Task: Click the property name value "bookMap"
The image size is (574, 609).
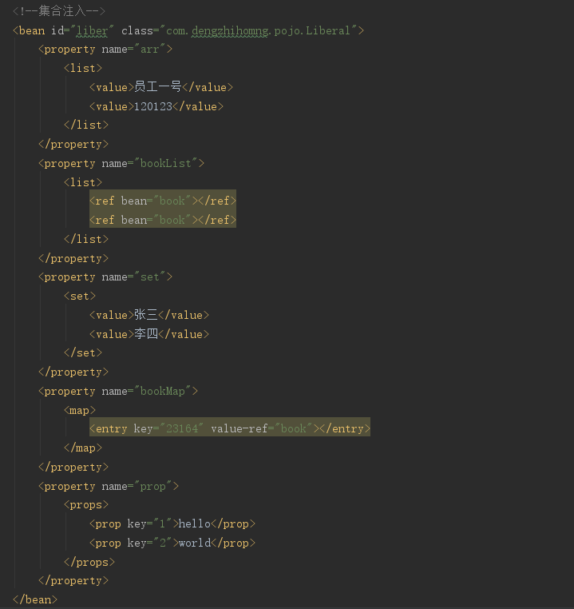Action: [163, 391]
